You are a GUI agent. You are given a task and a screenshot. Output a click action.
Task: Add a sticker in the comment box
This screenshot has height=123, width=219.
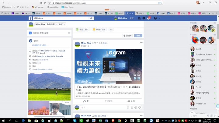coord(139,107)
